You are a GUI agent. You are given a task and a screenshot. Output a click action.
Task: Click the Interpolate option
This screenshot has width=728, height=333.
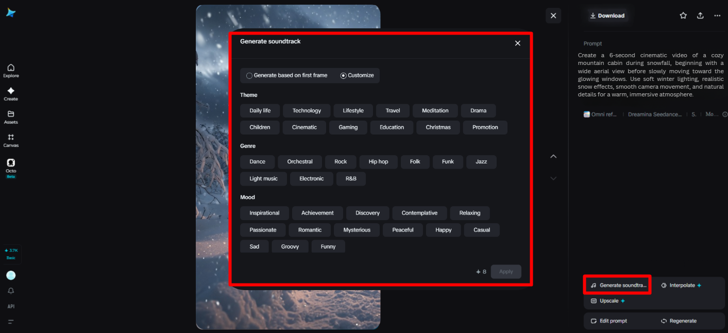click(x=681, y=285)
